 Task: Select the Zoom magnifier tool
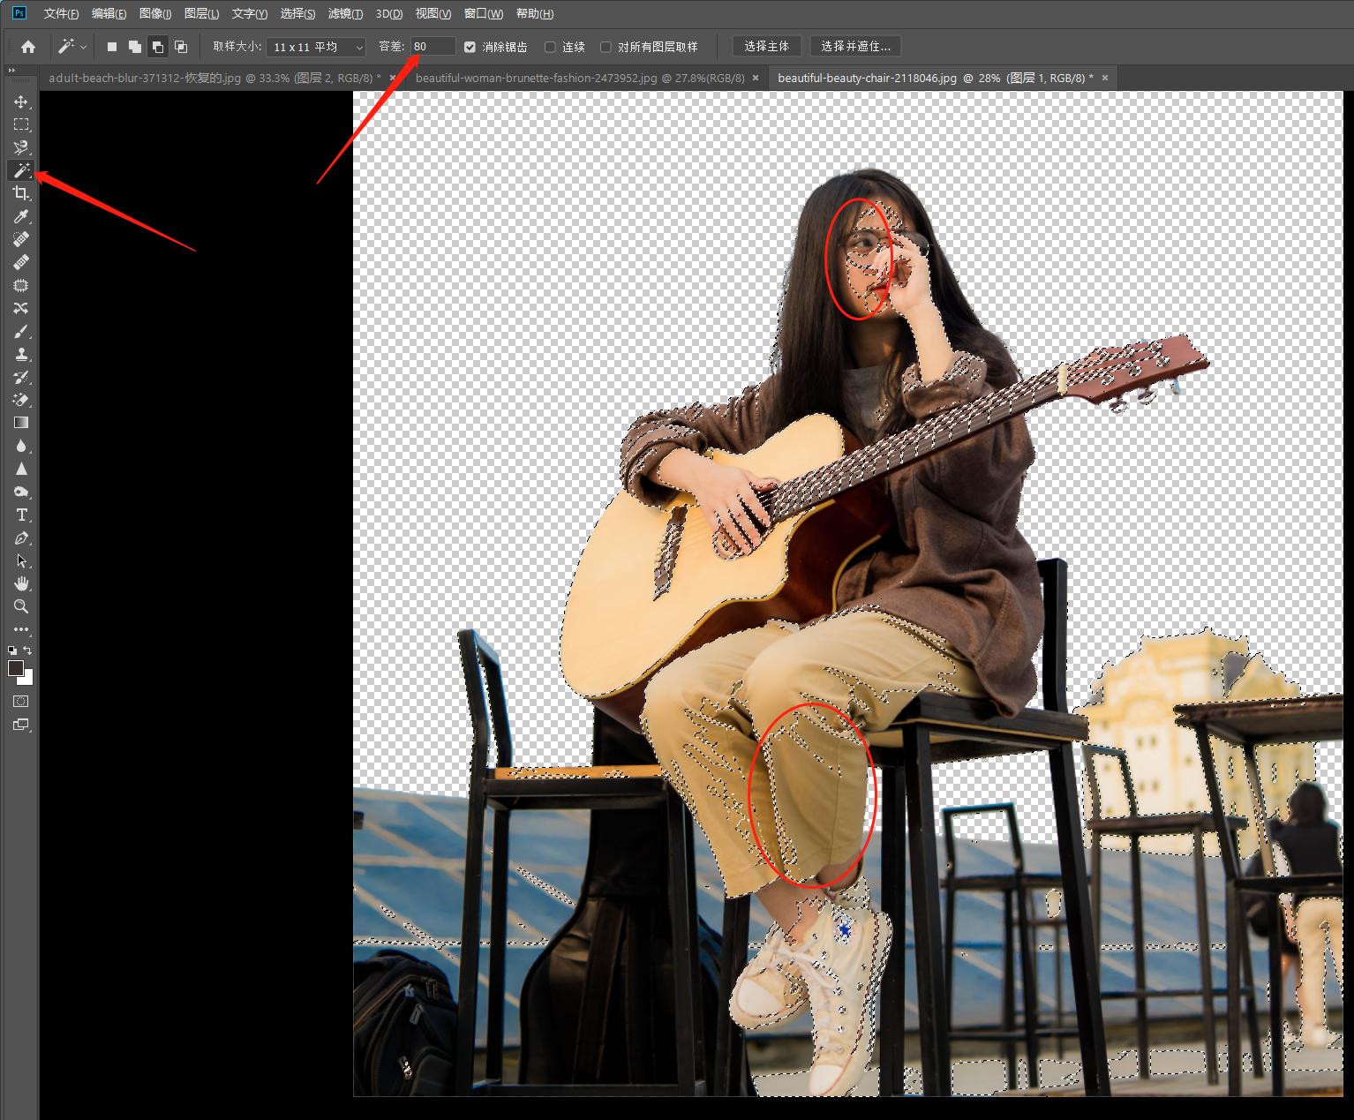pos(21,606)
